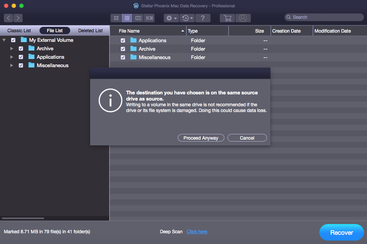Screen dimensions: 367x244
Task: Click the shopping cart buy icon
Action: 227,18
